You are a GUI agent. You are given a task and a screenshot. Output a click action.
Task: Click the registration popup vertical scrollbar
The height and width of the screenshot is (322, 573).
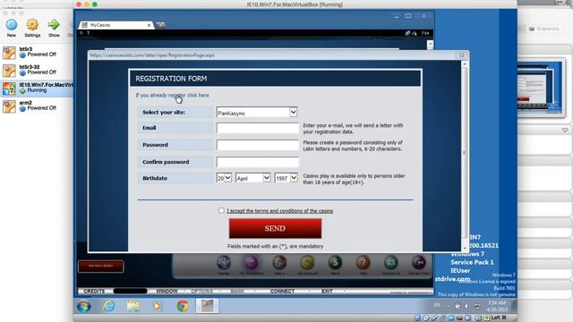click(465, 156)
